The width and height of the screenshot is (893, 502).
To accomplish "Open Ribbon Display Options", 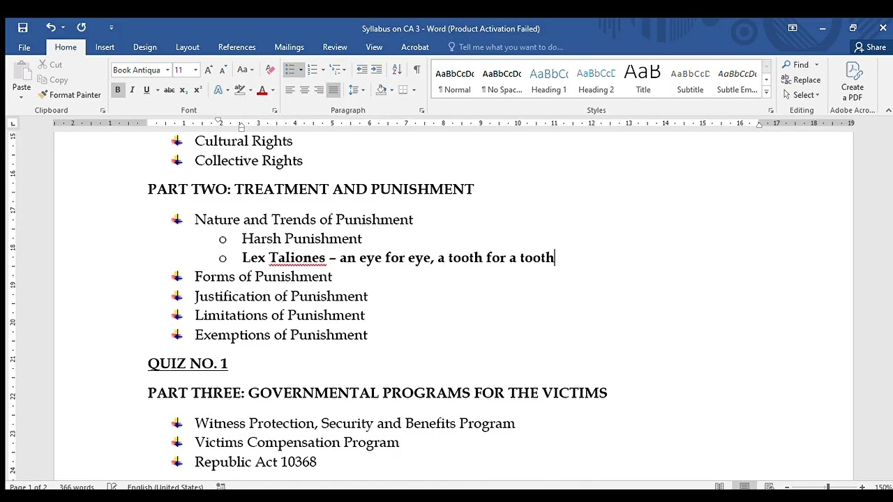I will point(793,28).
